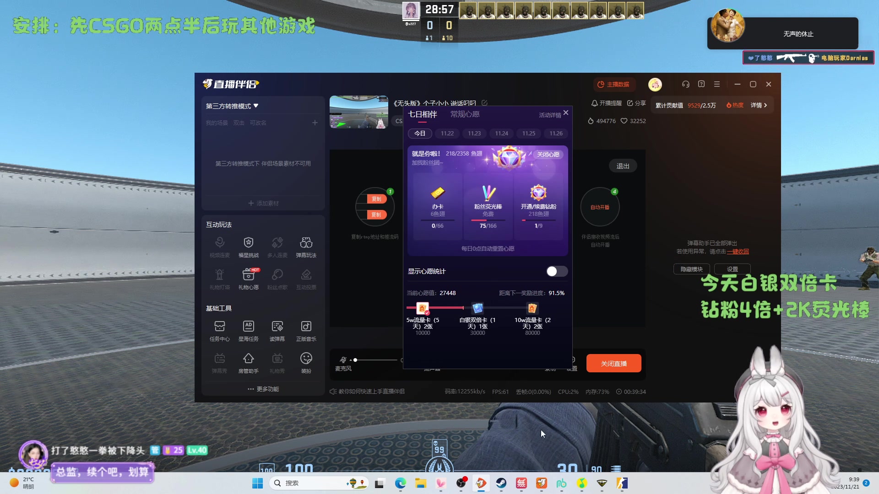Click 教你如何快速上手直播伴侣 guide
The width and height of the screenshot is (879, 494).
coord(367,392)
